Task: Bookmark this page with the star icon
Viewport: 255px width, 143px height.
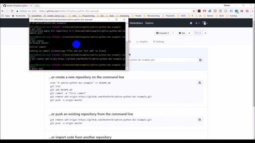Action: 194,11
